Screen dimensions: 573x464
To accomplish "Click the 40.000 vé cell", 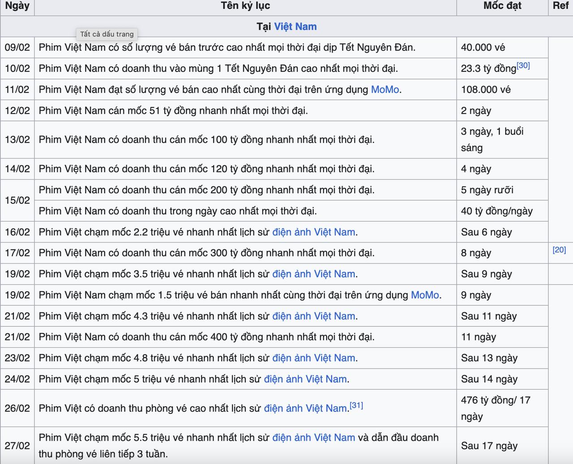I will point(502,47).
